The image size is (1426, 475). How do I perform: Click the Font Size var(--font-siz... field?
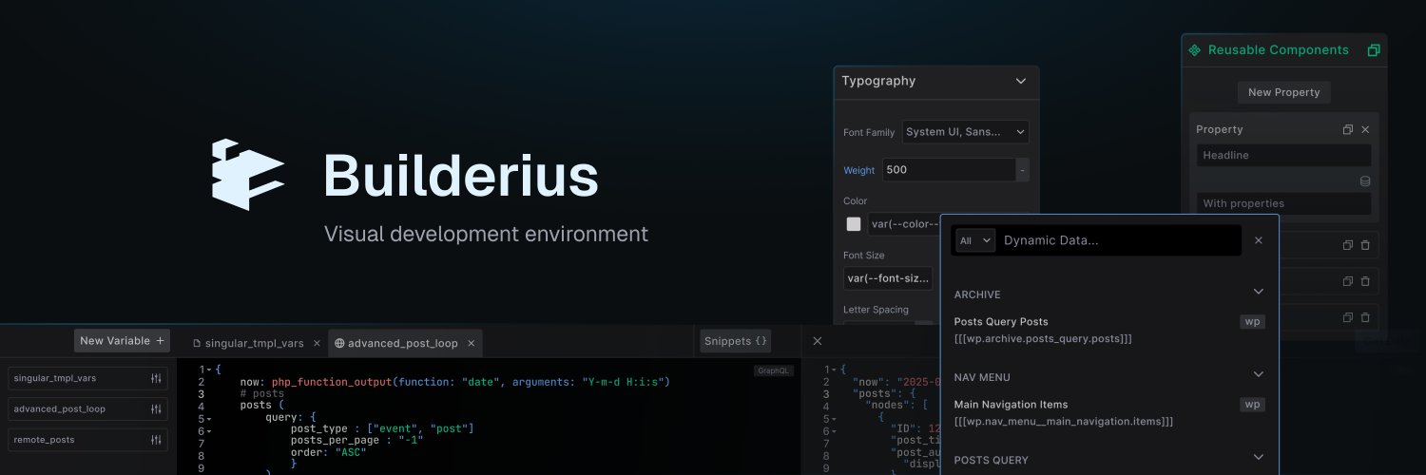coord(888,278)
